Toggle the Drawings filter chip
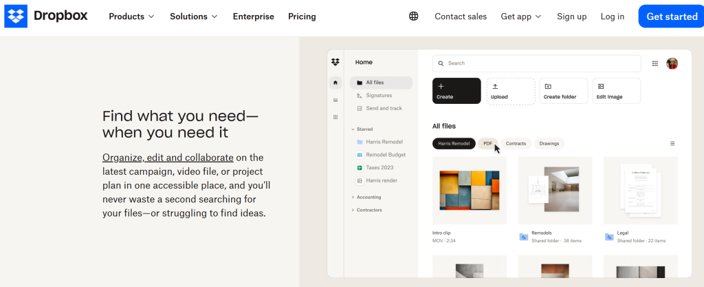 pos(549,144)
